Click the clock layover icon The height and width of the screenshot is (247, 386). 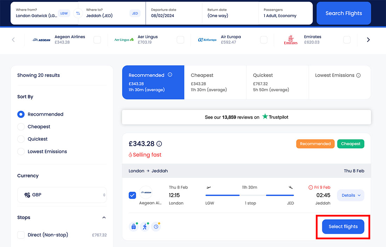click(x=156, y=227)
